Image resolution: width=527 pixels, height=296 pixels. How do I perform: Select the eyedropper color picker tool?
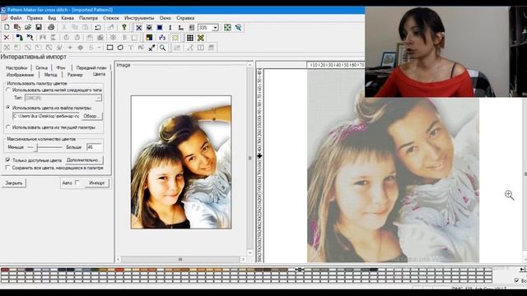(x=152, y=48)
